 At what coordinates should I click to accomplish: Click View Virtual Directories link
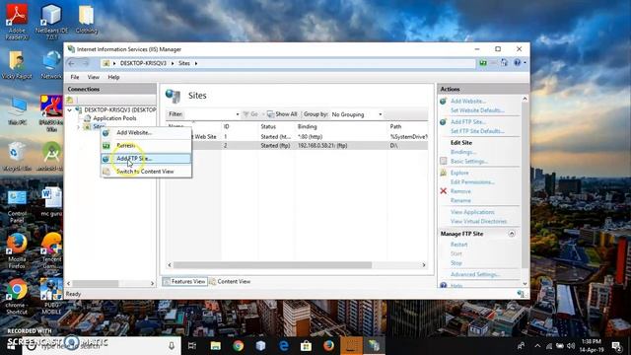(x=478, y=221)
